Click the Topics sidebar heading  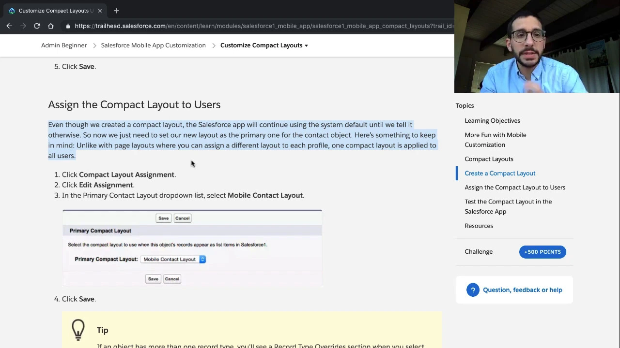click(x=465, y=105)
